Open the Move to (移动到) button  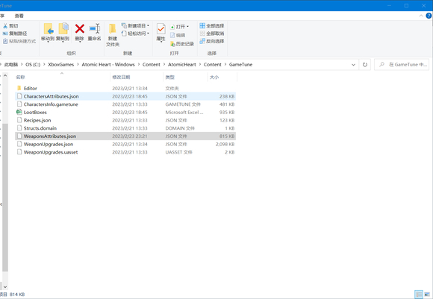[48, 32]
